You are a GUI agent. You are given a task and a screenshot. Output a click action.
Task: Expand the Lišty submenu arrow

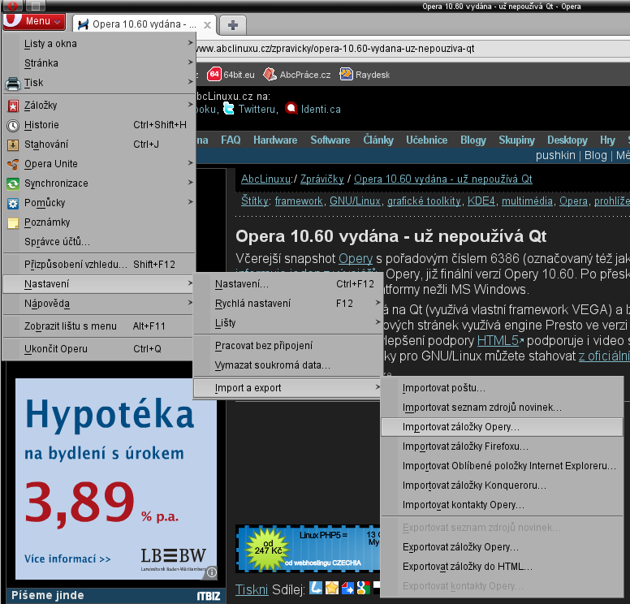378,322
